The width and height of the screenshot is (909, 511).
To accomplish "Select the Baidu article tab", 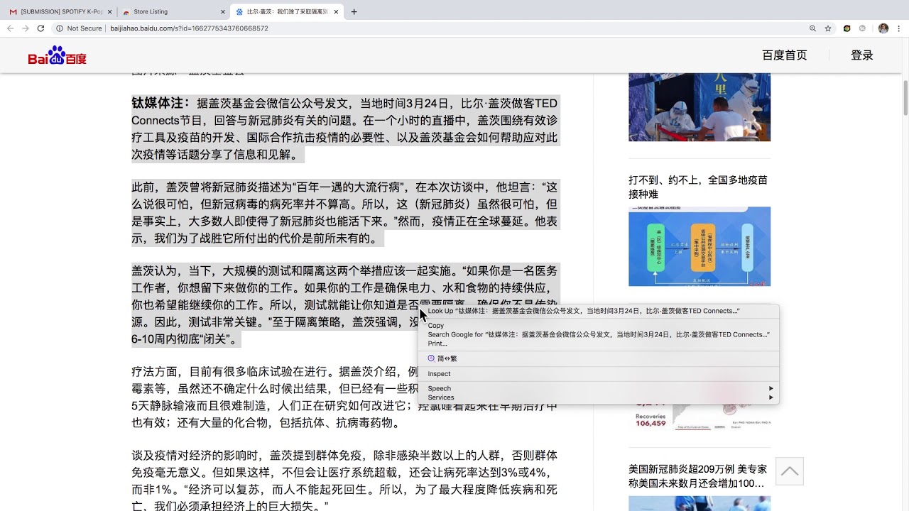I will click(287, 12).
